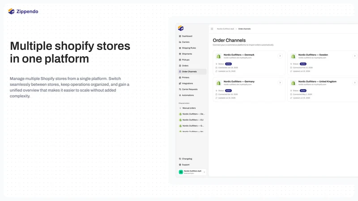Open the Pickups section
The height and width of the screenshot is (201, 358).
point(192,60)
